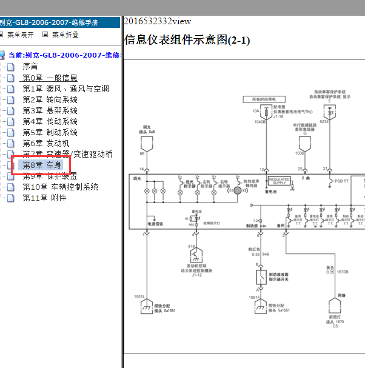The height and width of the screenshot is (368, 365).
Task: Click the 转向发声蜂鸣器 buzzer symbol
Action: coord(238,190)
